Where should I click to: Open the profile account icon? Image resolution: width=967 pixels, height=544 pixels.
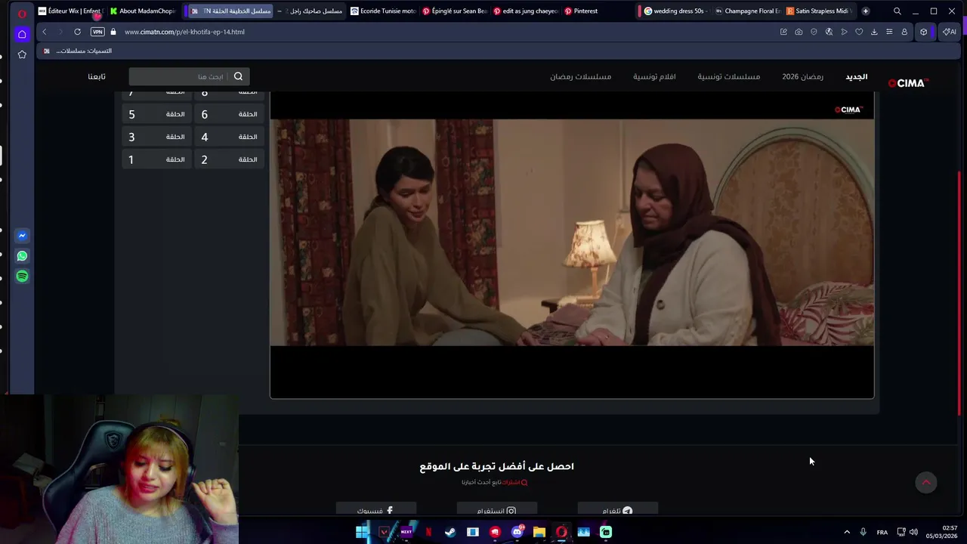point(904,32)
